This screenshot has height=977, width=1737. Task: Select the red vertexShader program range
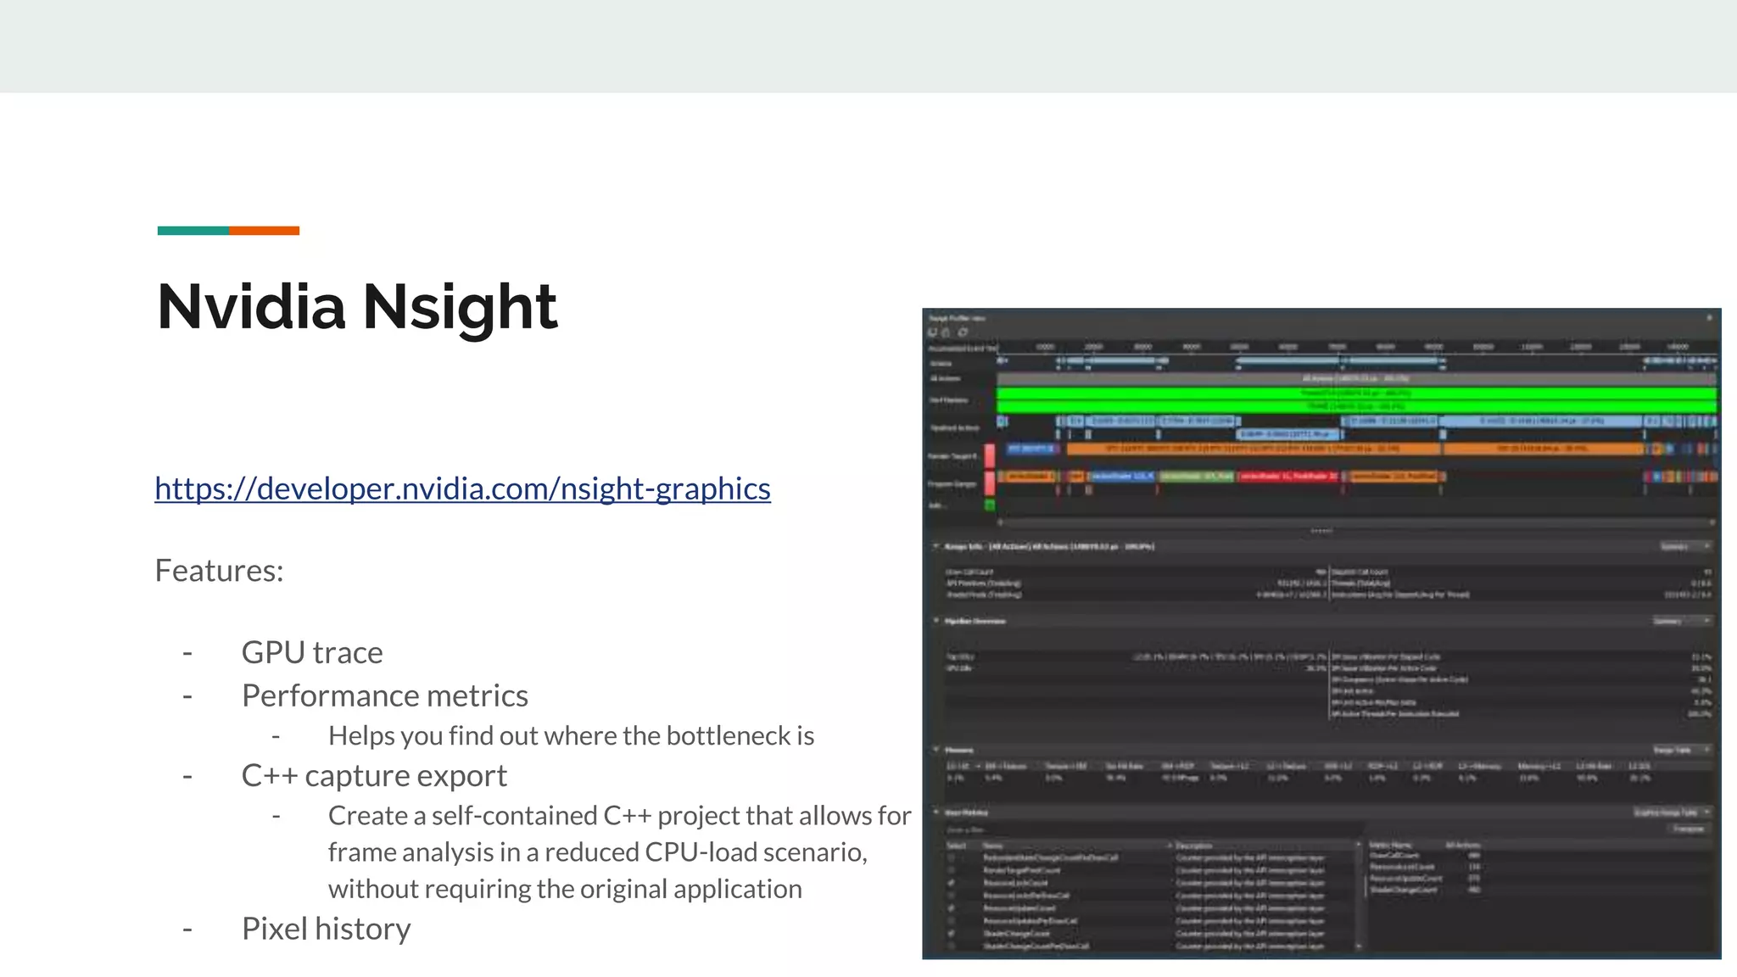click(1287, 476)
